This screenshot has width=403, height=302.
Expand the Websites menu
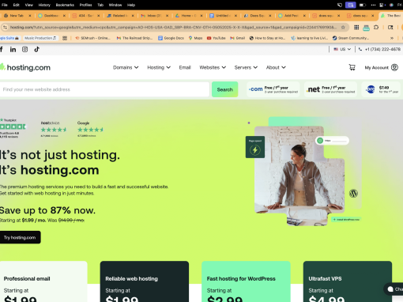point(213,67)
